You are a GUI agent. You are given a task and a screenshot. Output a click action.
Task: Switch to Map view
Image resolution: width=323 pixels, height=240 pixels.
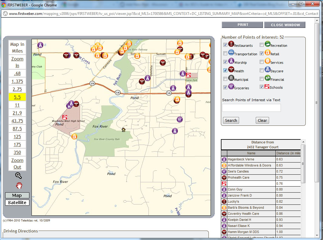point(17,195)
